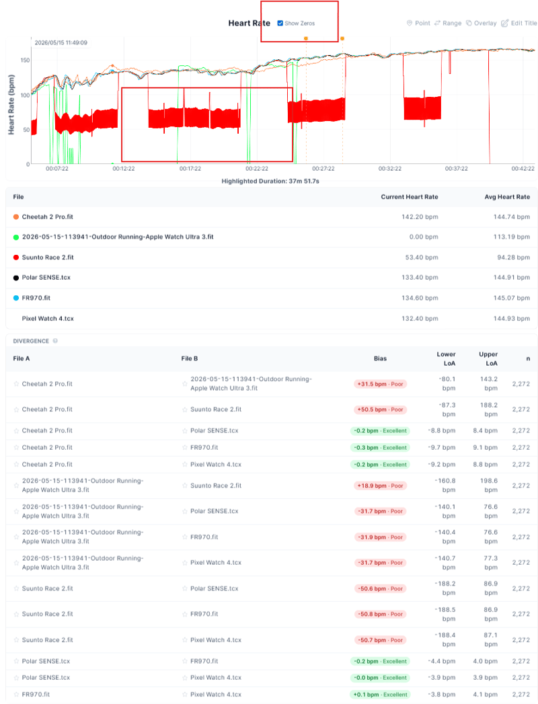Toggle Cheetah 2 Pro.fit orange series dot
538x704 pixels.
(15, 217)
